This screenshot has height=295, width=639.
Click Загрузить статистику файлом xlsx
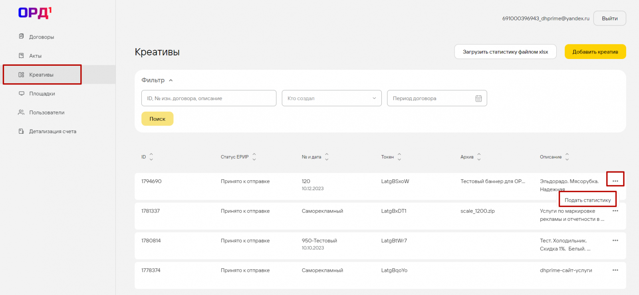click(505, 52)
